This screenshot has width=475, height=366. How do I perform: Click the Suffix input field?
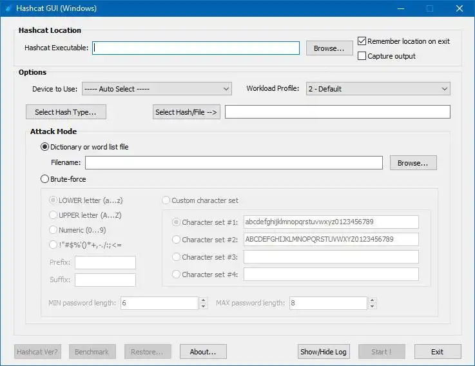106,280
